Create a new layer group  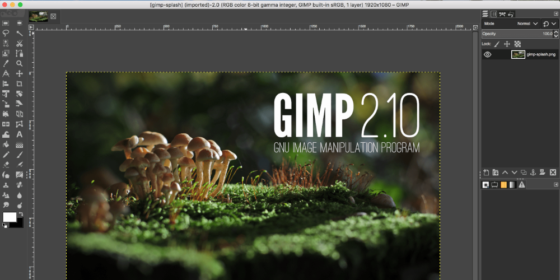click(496, 172)
